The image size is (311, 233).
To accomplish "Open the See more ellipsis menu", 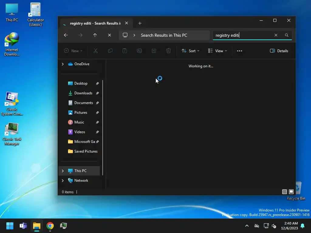I will (x=240, y=51).
